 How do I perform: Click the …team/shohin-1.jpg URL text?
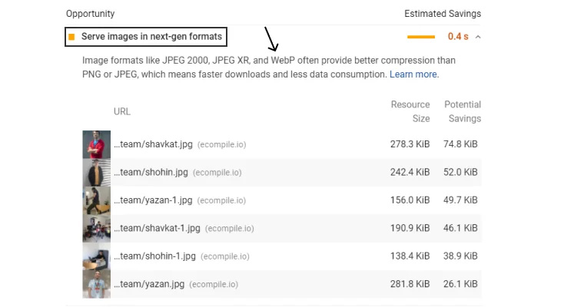pyautogui.click(x=154, y=256)
